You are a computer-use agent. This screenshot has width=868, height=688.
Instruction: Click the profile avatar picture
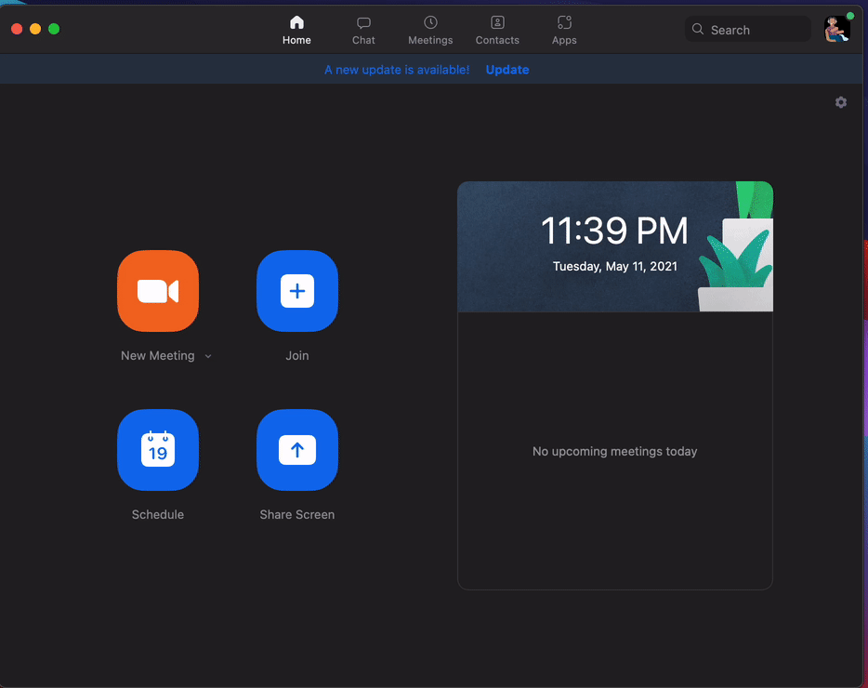(x=836, y=30)
